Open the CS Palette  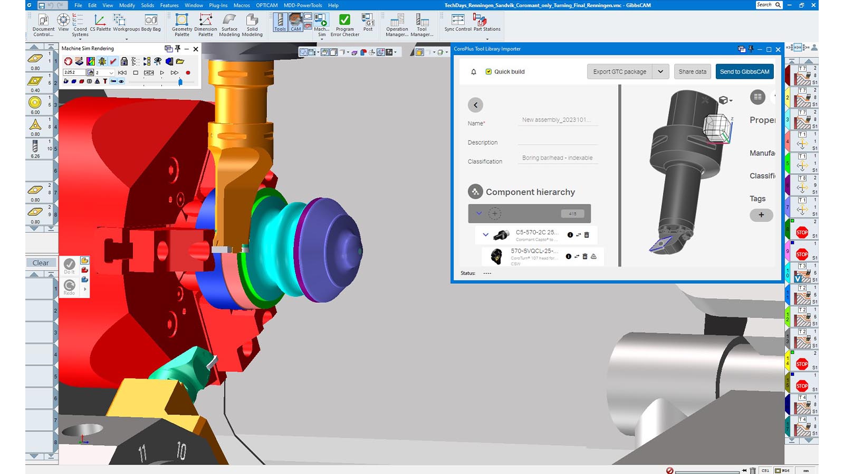tap(100, 23)
